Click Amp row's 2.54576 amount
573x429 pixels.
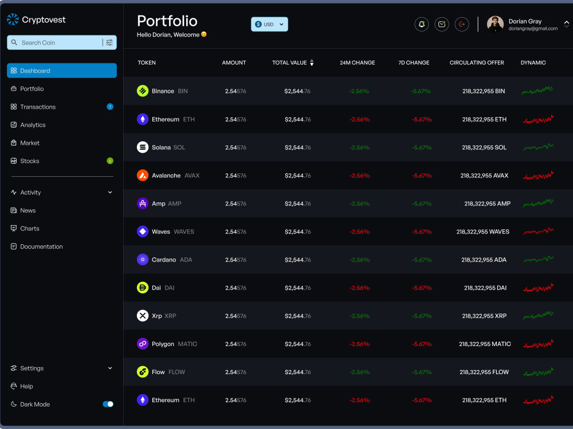pyautogui.click(x=236, y=204)
